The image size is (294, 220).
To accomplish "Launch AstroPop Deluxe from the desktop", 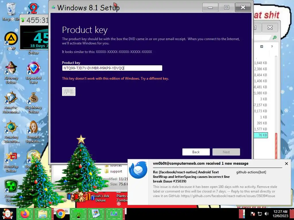I will [11, 162].
